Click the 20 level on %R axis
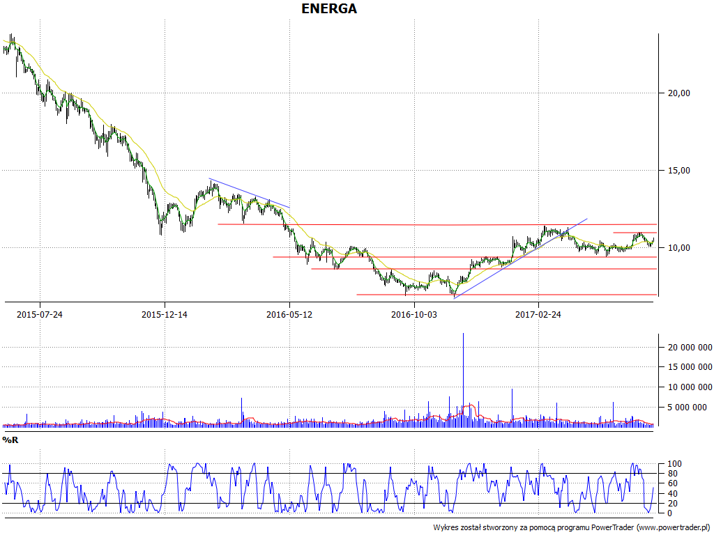The image size is (714, 535). click(x=672, y=503)
